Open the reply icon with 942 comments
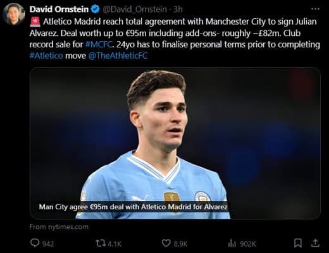The image size is (329, 253). tap(35, 243)
